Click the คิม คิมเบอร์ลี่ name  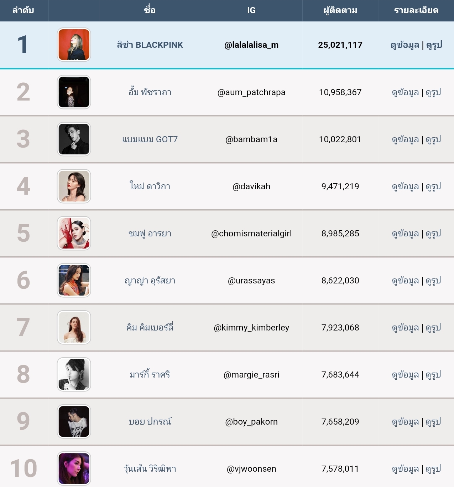150,328
